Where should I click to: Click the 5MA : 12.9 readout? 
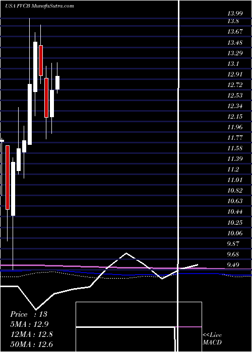coord(29,324)
